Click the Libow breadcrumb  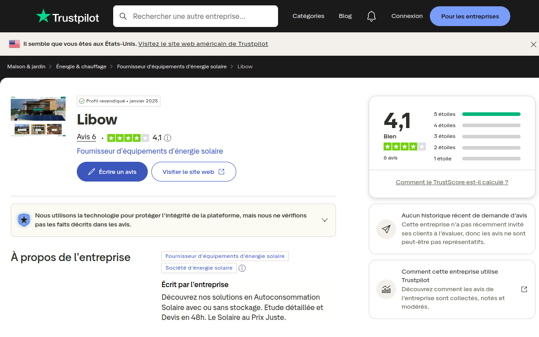[x=245, y=67]
